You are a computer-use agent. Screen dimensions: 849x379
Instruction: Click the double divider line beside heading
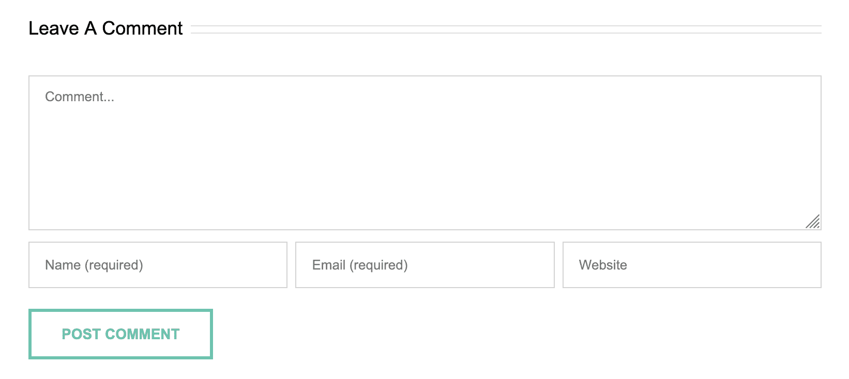click(506, 29)
